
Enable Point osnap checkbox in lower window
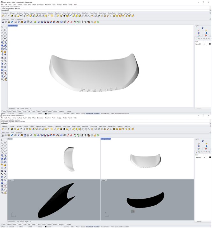12,225
